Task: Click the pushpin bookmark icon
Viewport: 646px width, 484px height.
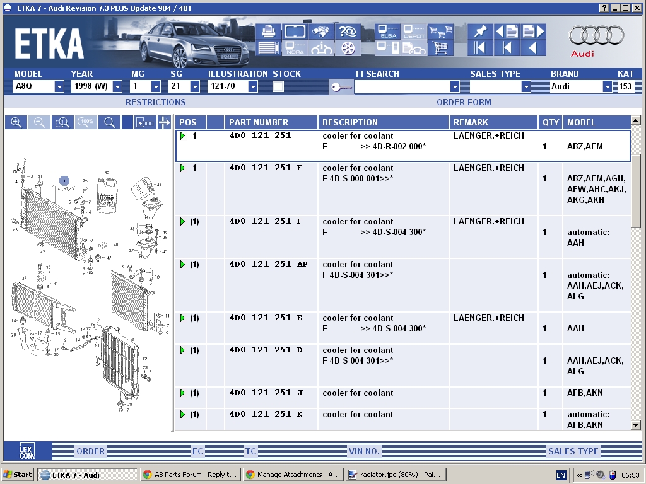Action: click(x=480, y=32)
